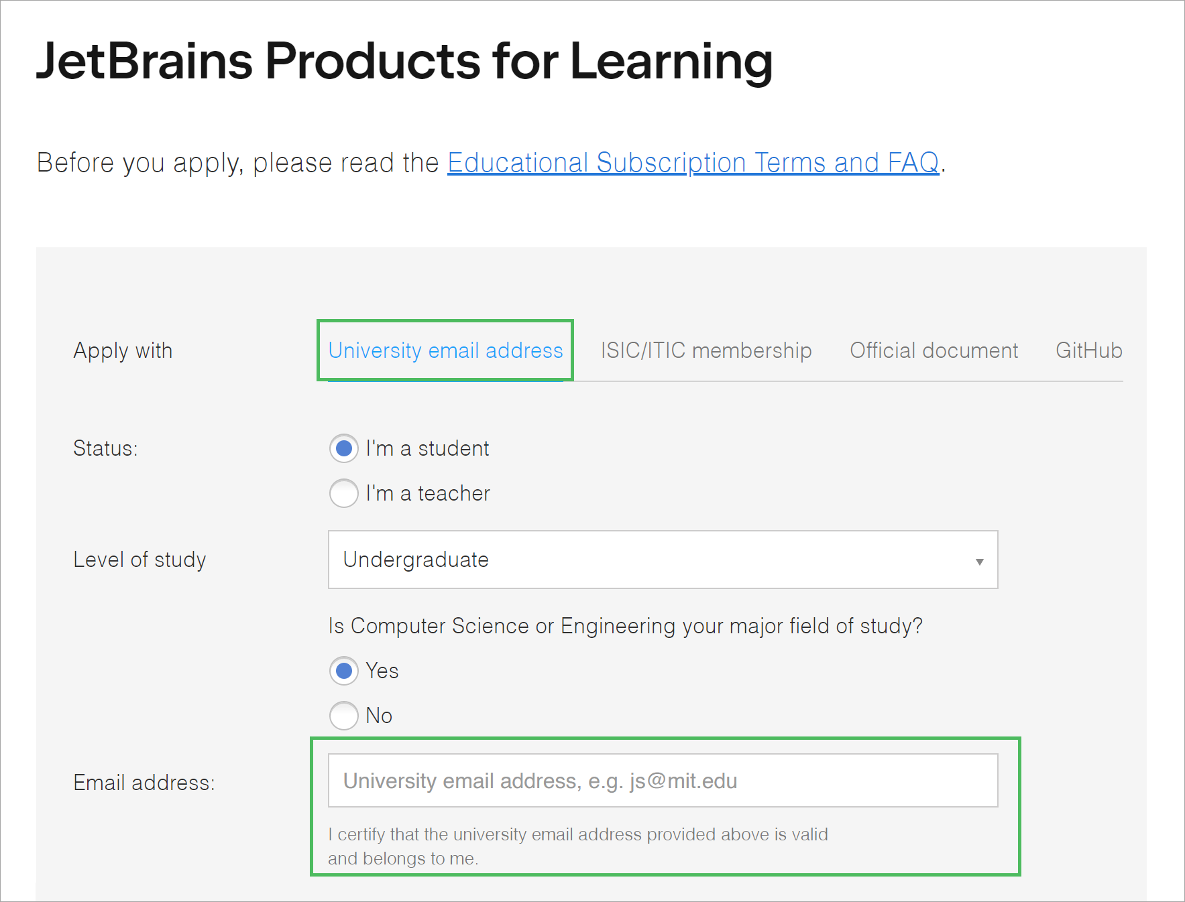The image size is (1185, 902).
Task: Open Educational Subscription Terms and FAQ link
Action: 693,163
